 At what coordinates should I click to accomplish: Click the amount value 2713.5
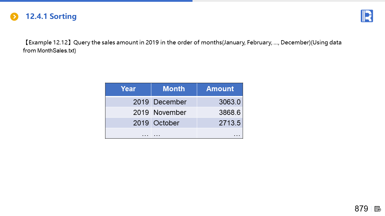coord(229,123)
